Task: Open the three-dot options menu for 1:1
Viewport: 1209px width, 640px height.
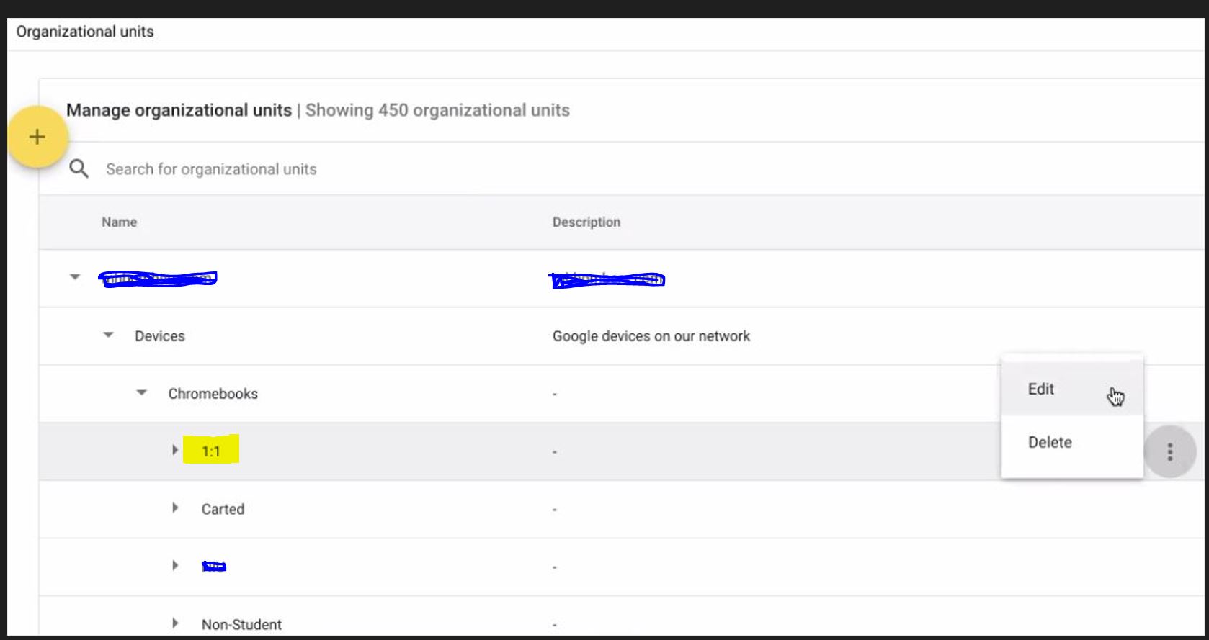Action: click(x=1169, y=452)
